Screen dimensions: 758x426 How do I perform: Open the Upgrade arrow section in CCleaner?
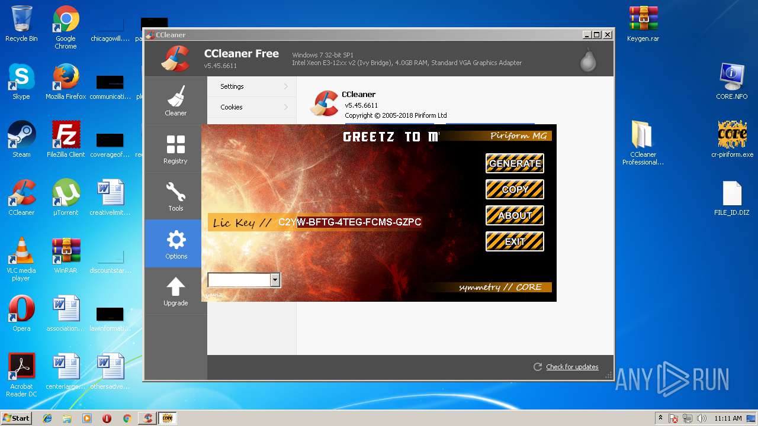click(175, 291)
